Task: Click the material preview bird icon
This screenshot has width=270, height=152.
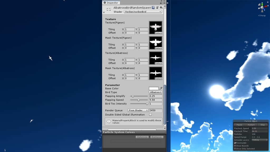Action: point(108,9)
